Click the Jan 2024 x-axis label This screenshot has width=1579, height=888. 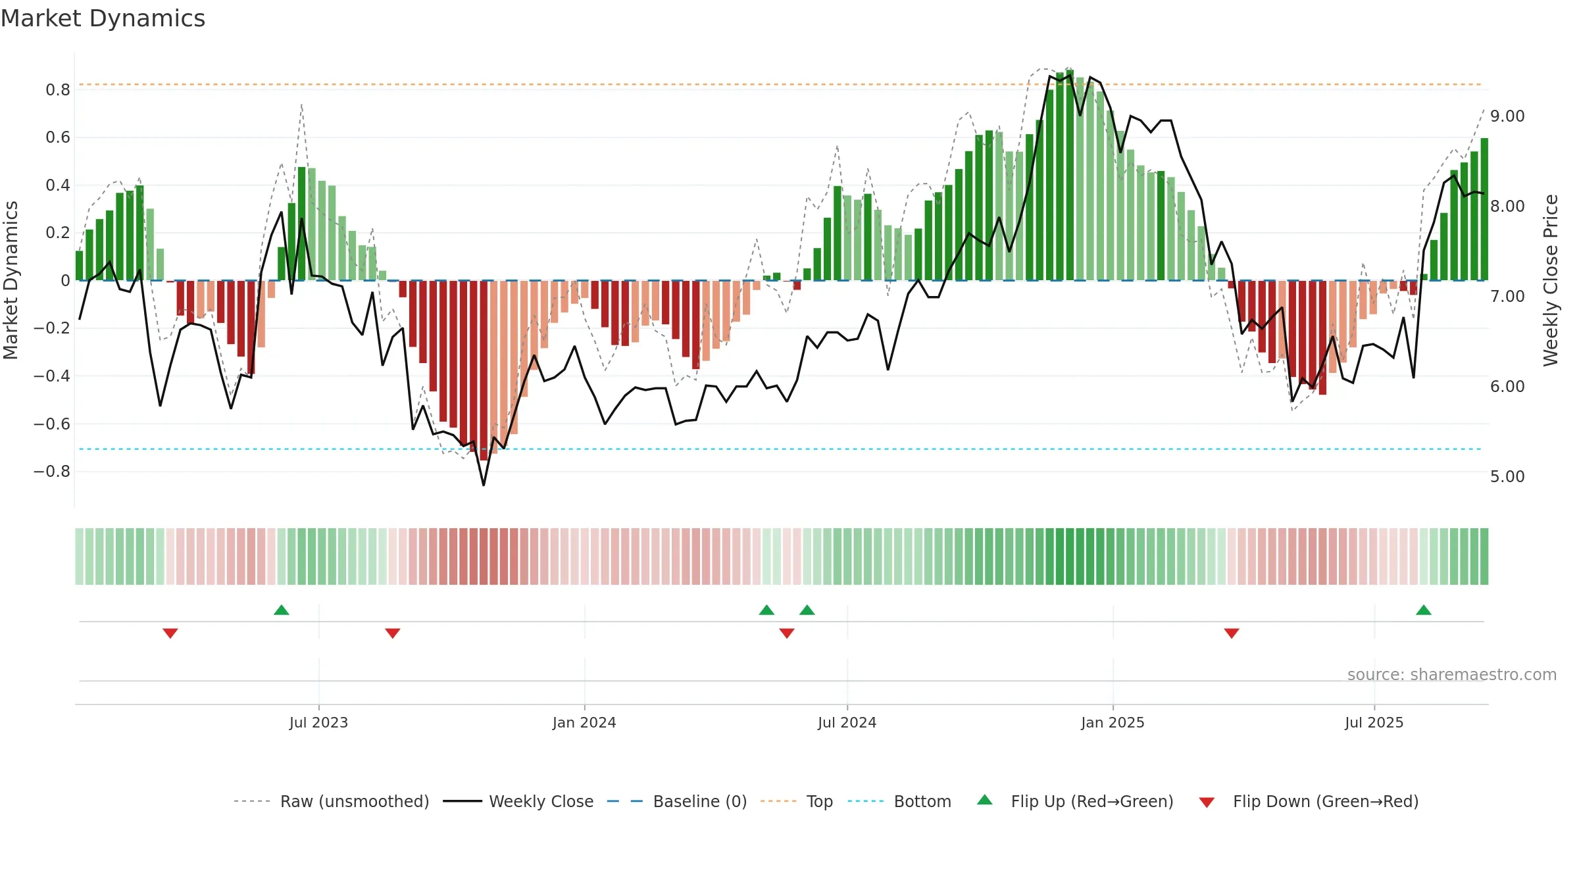[x=584, y=722]
